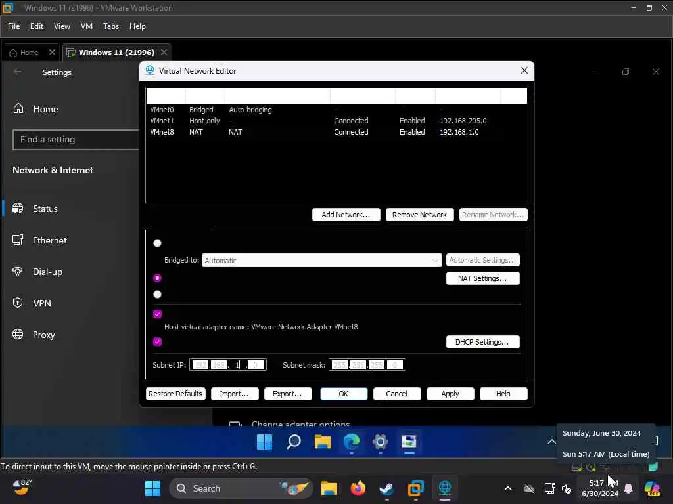Open the View menu in VMware Workstation
Image resolution: width=673 pixels, height=504 pixels.
(62, 26)
